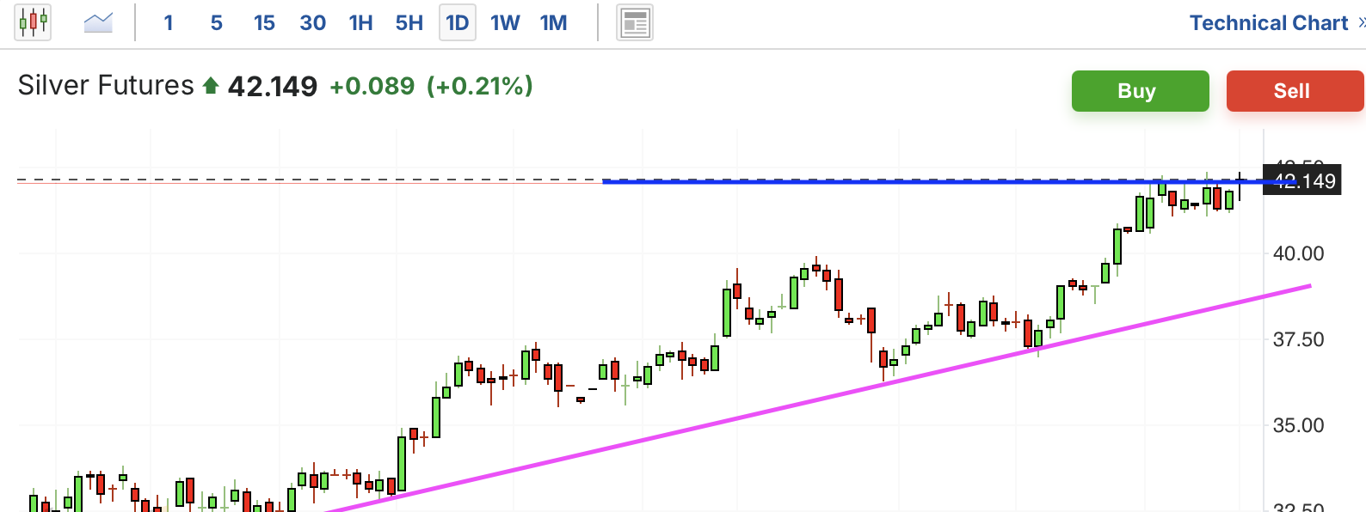Image resolution: width=1366 pixels, height=512 pixels.
Task: Click the green up arrow indicator
Action: (x=211, y=85)
